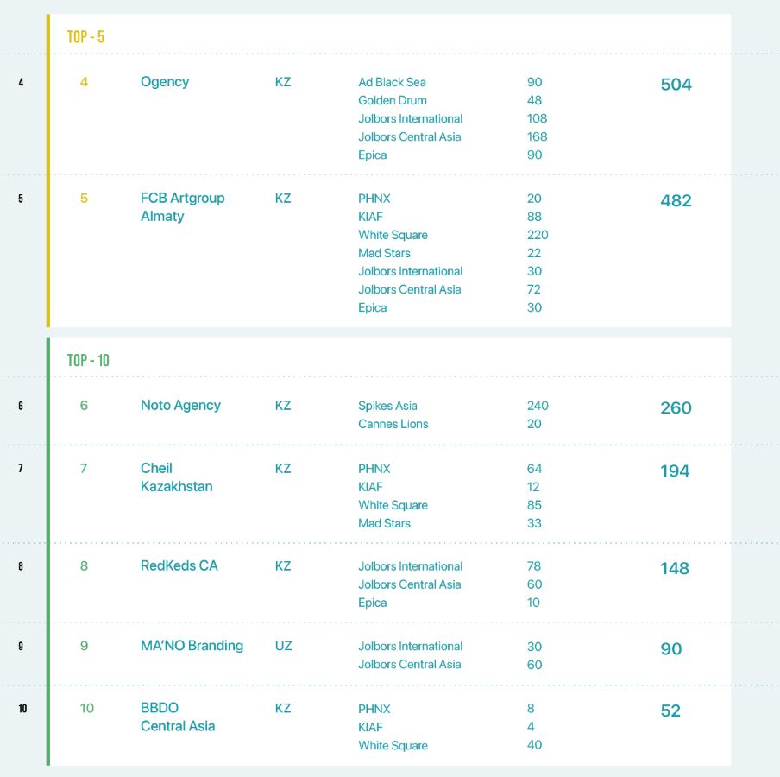Click the Ogency agency name

click(165, 82)
